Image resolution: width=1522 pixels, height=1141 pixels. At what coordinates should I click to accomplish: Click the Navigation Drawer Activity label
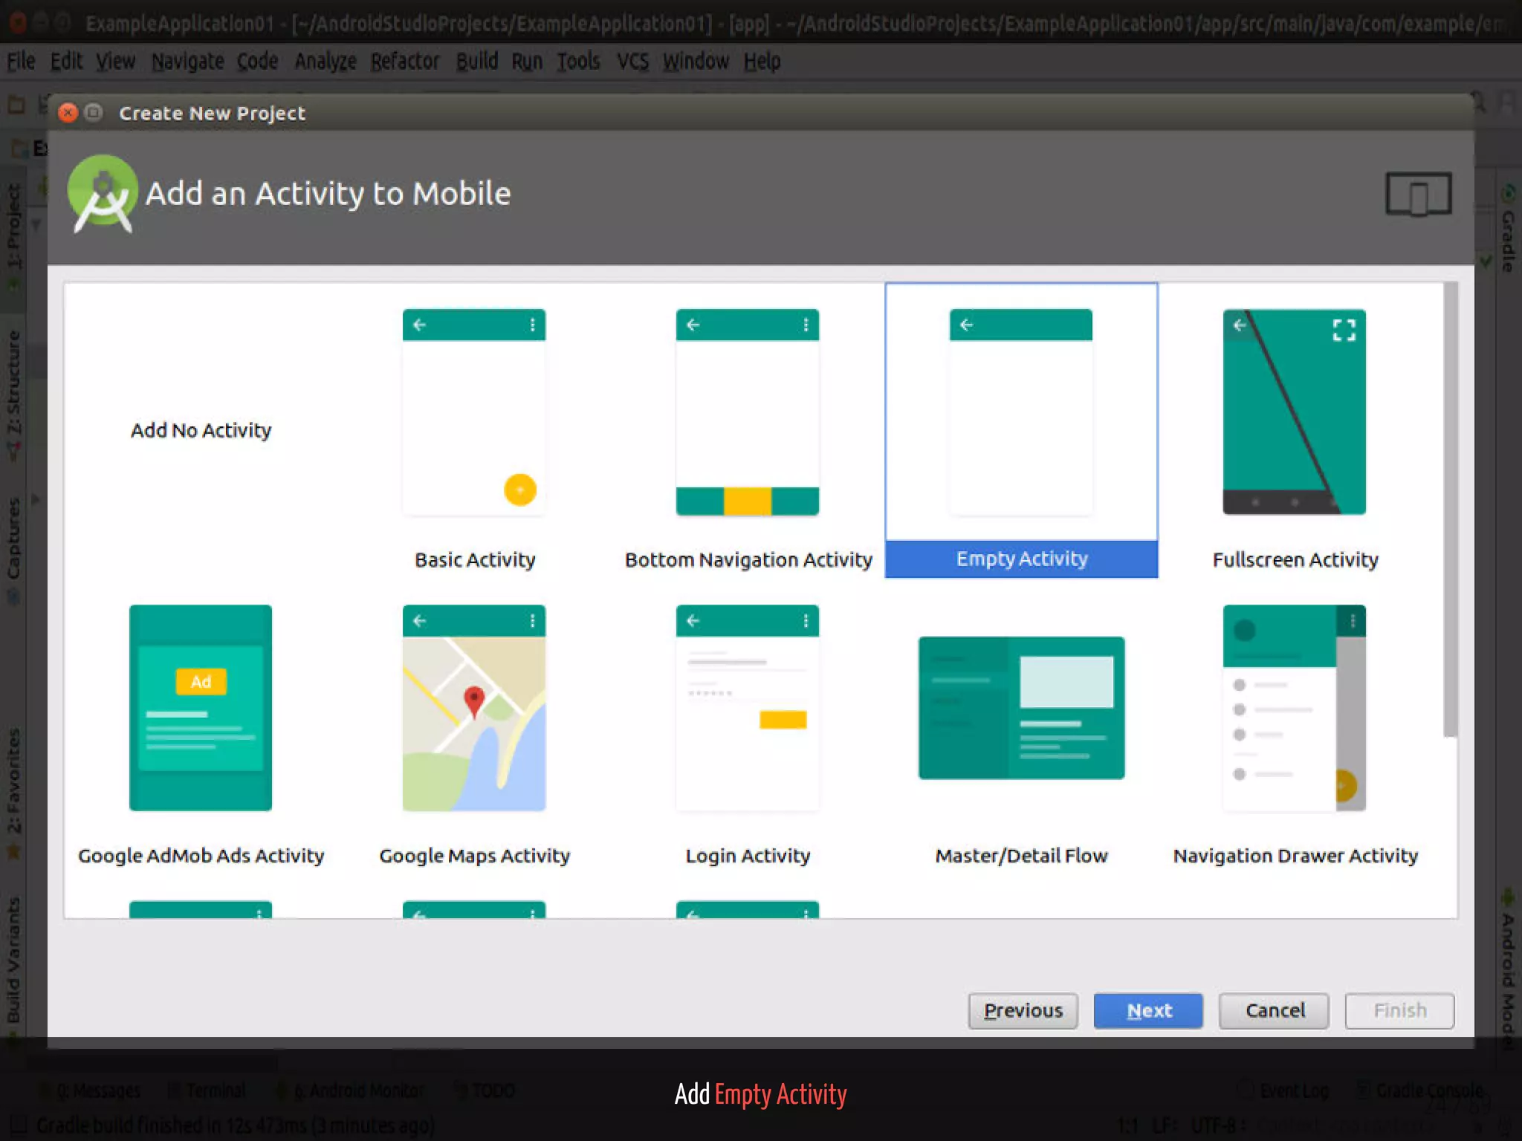tap(1295, 856)
